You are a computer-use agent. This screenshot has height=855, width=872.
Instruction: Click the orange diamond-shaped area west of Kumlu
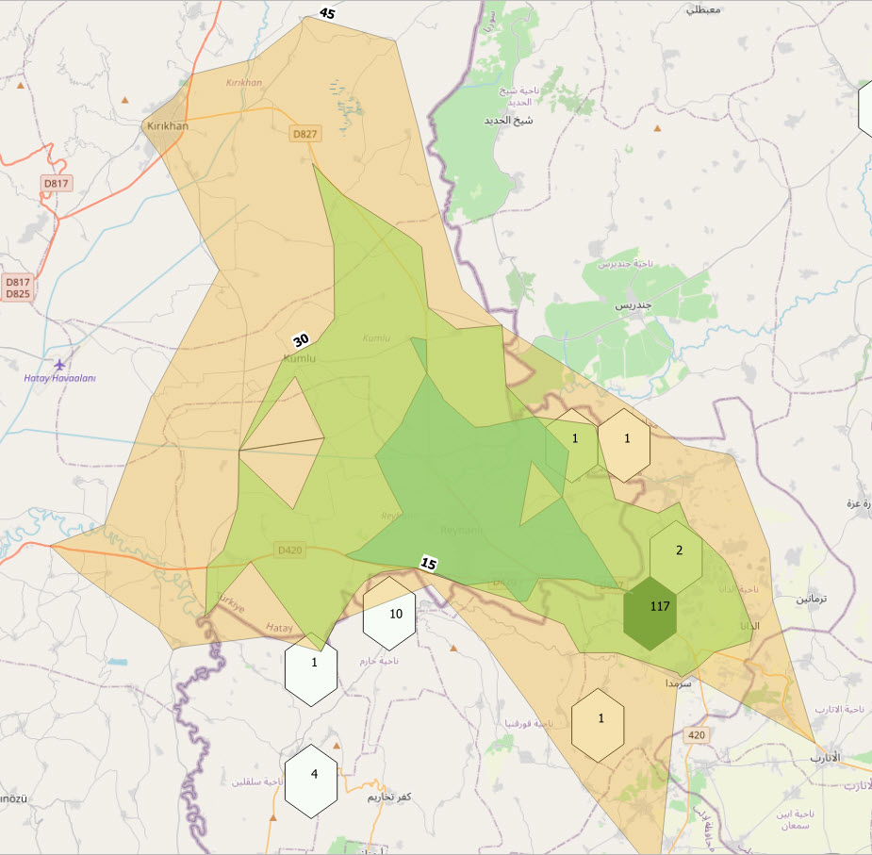(282, 441)
